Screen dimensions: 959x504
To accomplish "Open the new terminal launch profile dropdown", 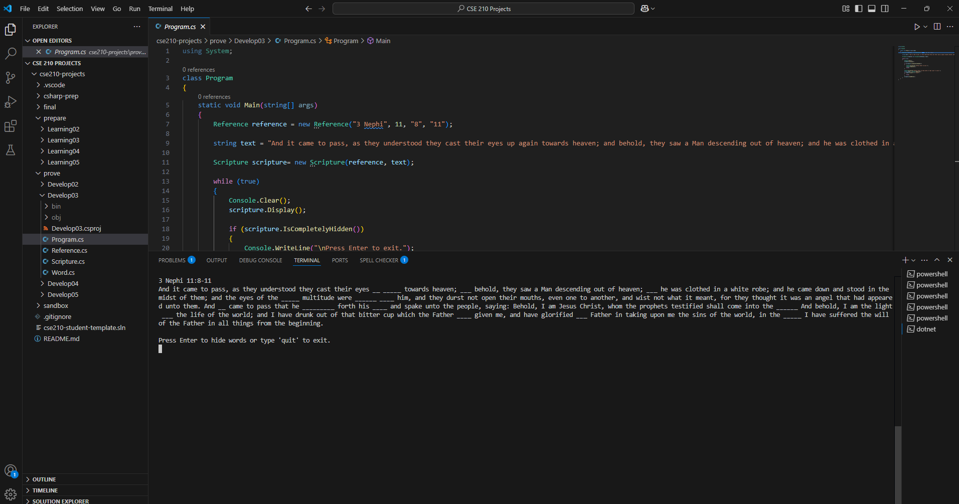I will (x=913, y=260).
